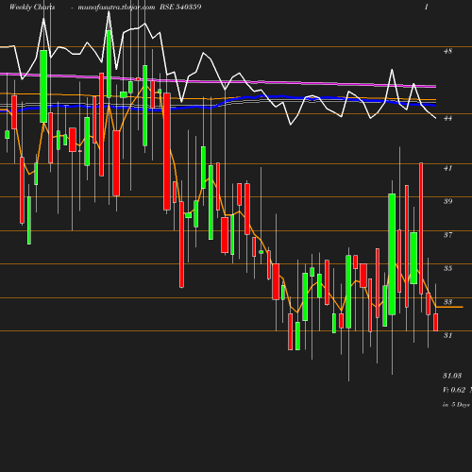Screen dimensions: 472x472
Task: Click the 37 price axis label
Action: tap(447, 235)
